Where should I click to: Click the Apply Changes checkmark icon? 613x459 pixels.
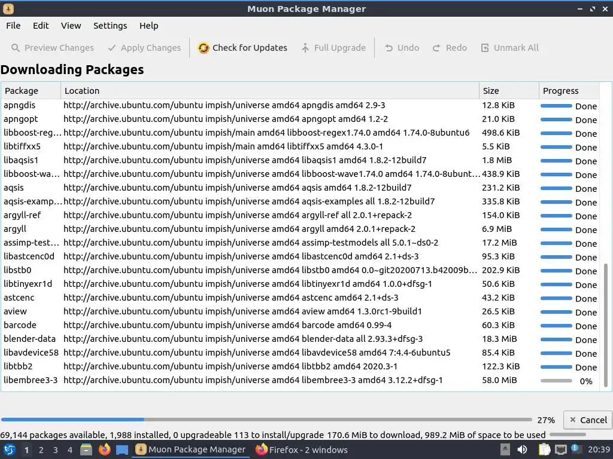click(112, 48)
